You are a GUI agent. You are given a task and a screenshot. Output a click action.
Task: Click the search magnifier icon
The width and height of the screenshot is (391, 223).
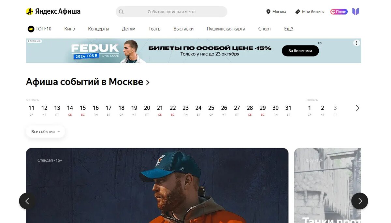(x=121, y=12)
